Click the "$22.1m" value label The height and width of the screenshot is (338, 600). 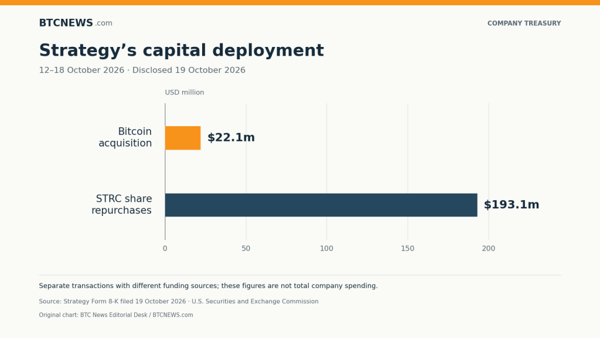coord(231,137)
